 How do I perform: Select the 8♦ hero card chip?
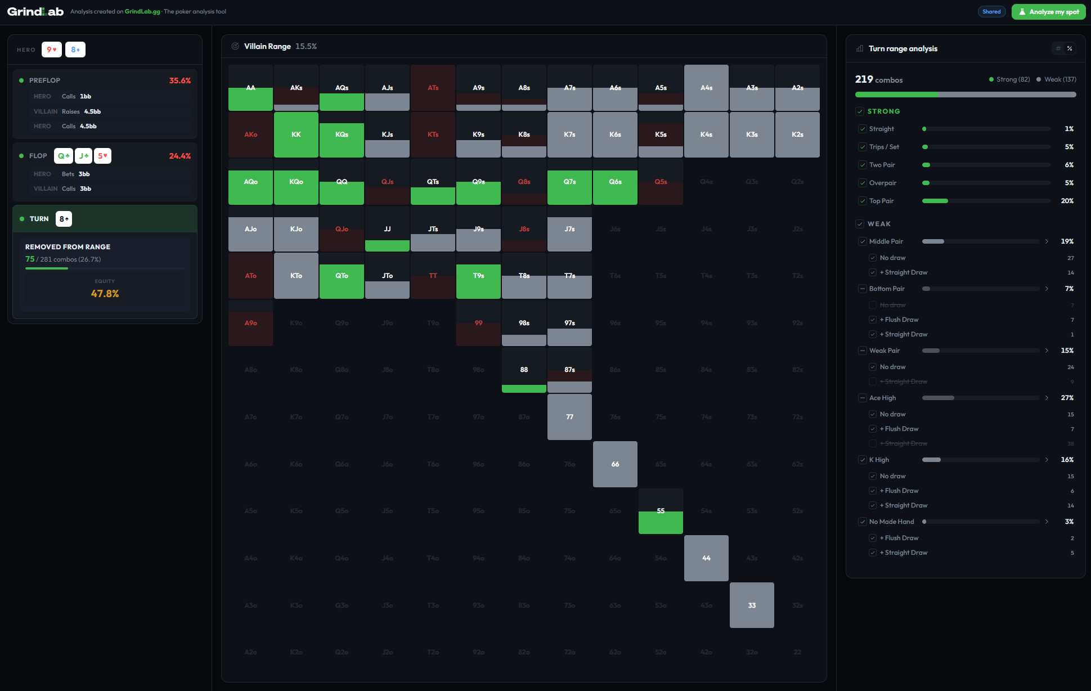(x=75, y=50)
